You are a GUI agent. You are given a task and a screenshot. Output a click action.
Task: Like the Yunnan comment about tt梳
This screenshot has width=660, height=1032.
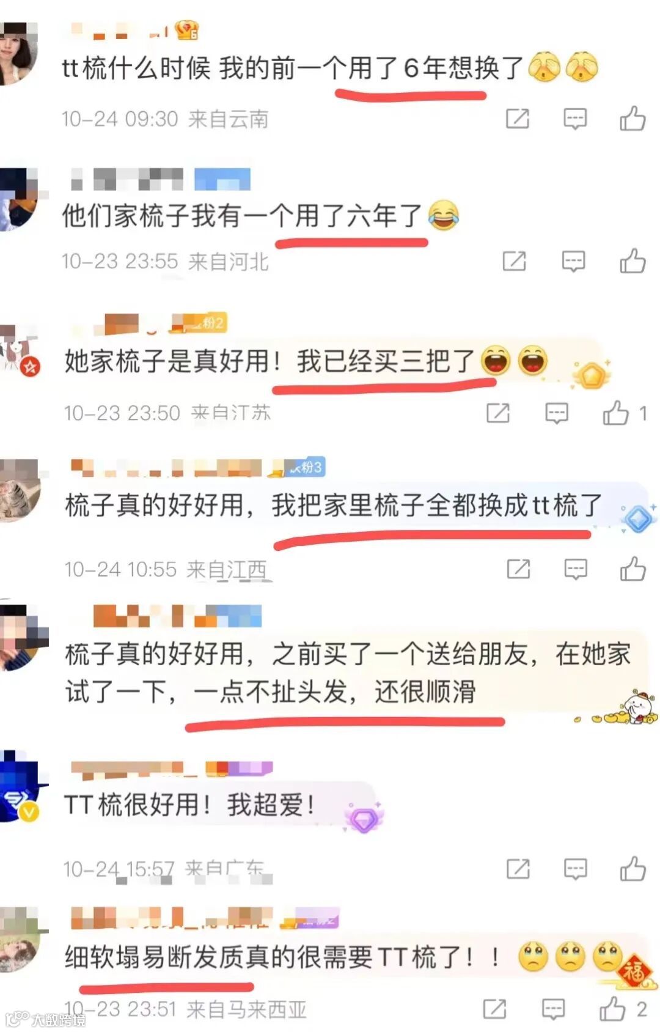coord(632,118)
